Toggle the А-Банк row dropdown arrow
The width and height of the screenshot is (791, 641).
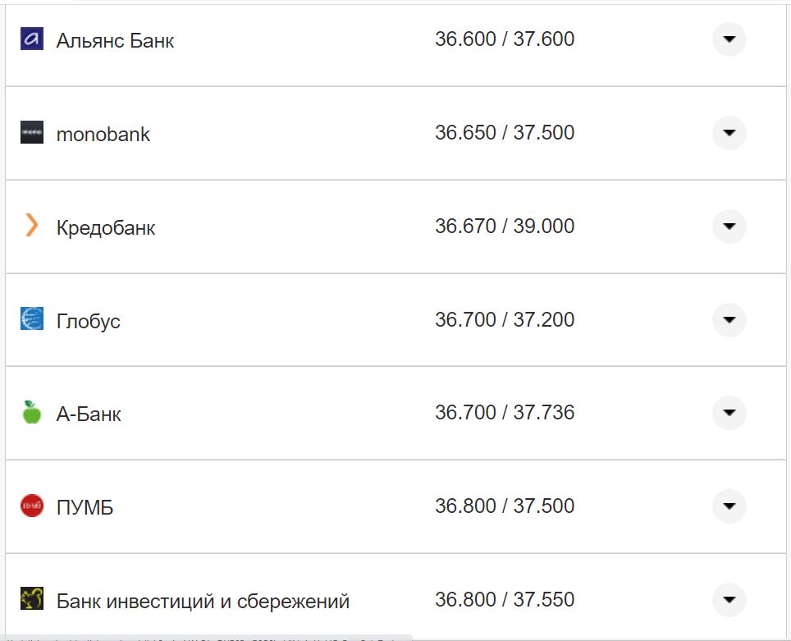click(729, 413)
